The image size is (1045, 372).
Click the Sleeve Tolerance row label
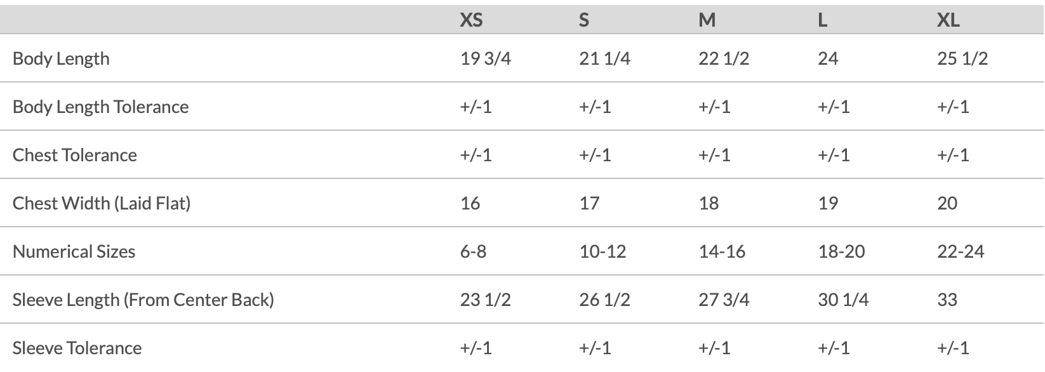pos(77,348)
